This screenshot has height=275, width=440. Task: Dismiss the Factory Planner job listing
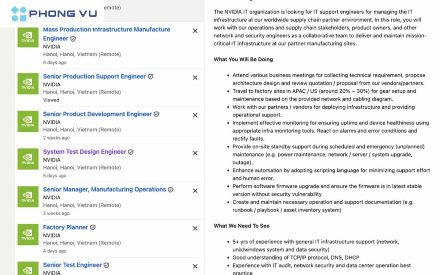click(x=195, y=229)
